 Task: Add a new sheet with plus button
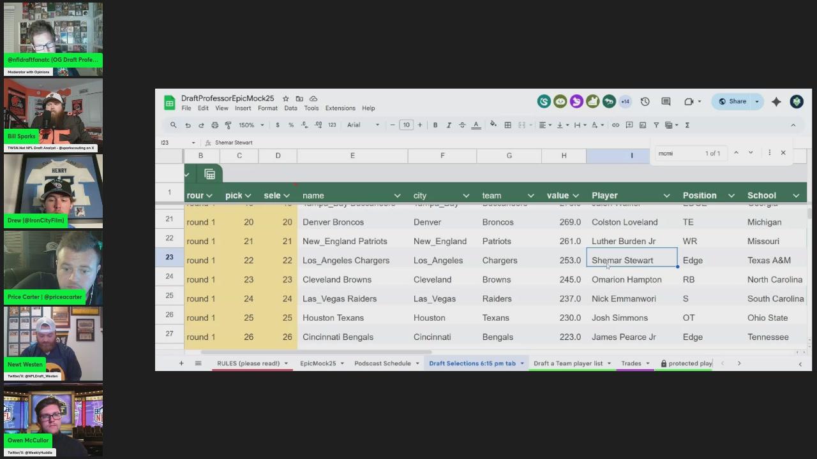coord(181,363)
